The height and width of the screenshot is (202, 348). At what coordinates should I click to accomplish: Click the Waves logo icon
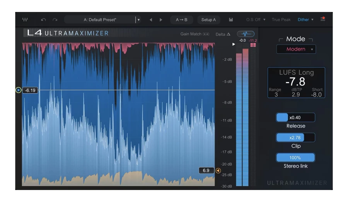25,20
